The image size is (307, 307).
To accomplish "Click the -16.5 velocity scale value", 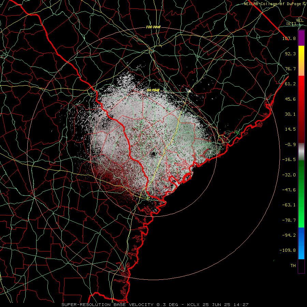I will point(289,160).
